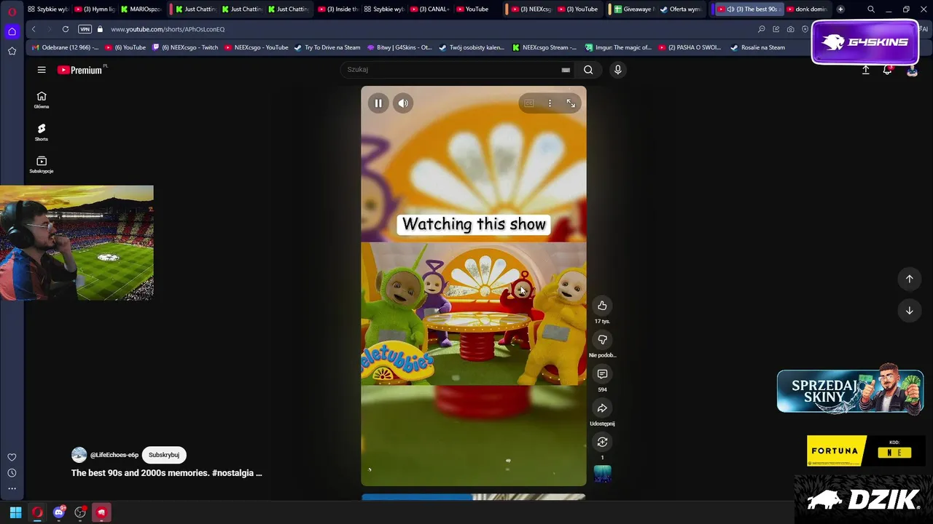Screen dimensions: 933x524
Task: Click the LifeEchoes channel avatar
Action: coord(79,455)
